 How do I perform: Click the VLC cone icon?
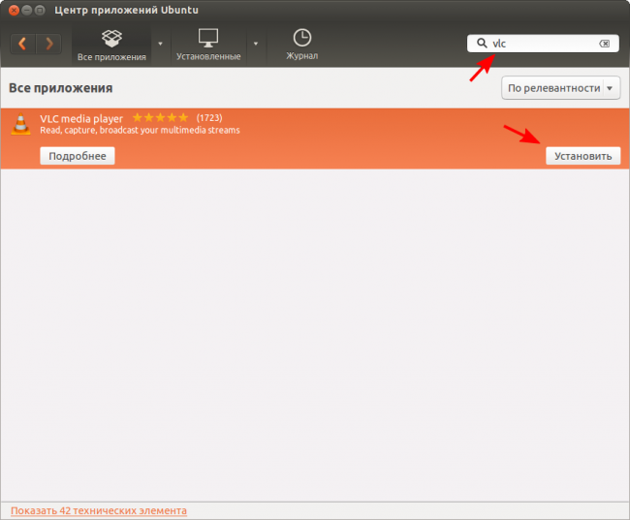click(x=21, y=124)
